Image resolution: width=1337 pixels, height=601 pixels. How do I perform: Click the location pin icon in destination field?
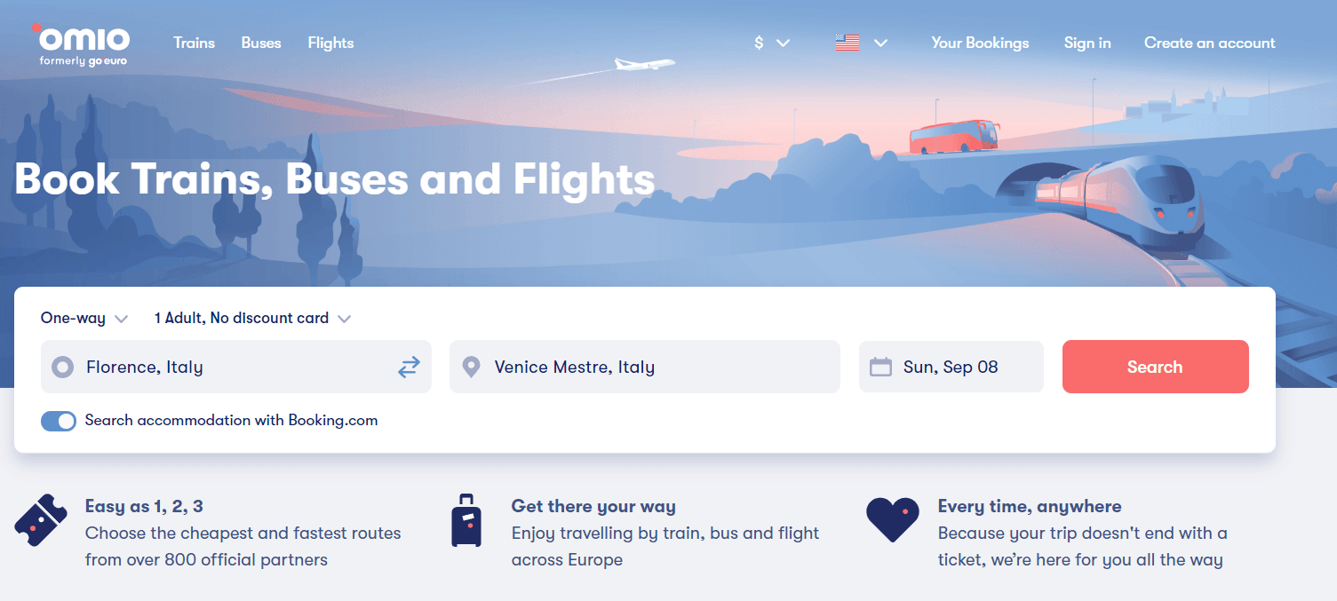point(471,366)
